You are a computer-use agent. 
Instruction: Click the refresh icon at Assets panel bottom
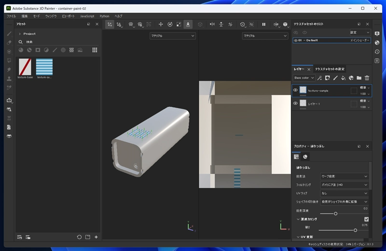[x=79, y=237]
